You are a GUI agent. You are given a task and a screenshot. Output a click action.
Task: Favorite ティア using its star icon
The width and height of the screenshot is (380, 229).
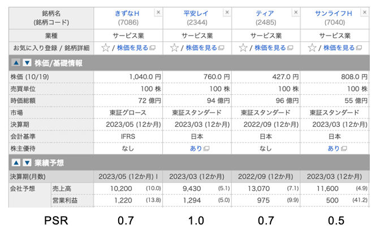(243, 47)
